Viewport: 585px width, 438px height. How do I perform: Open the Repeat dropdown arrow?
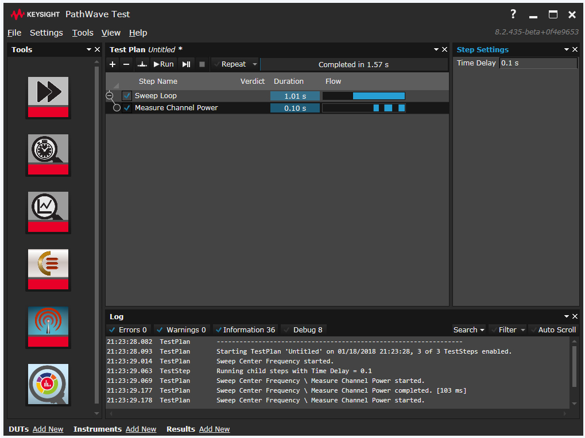[x=255, y=64]
